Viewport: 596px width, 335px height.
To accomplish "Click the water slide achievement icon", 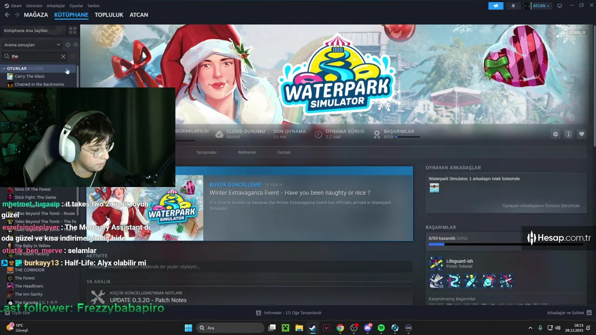I will [x=454, y=281].
